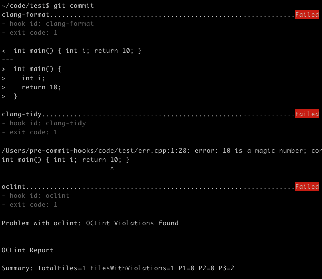The image size is (322, 279).
Task: Click the red Failed badge for clang-format
Action: coord(307,14)
